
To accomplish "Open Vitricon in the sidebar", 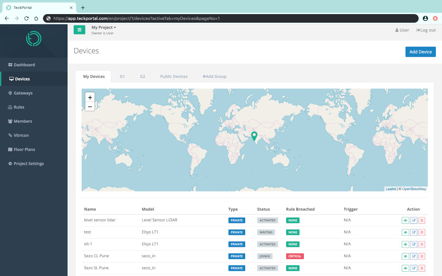I will [34, 135].
